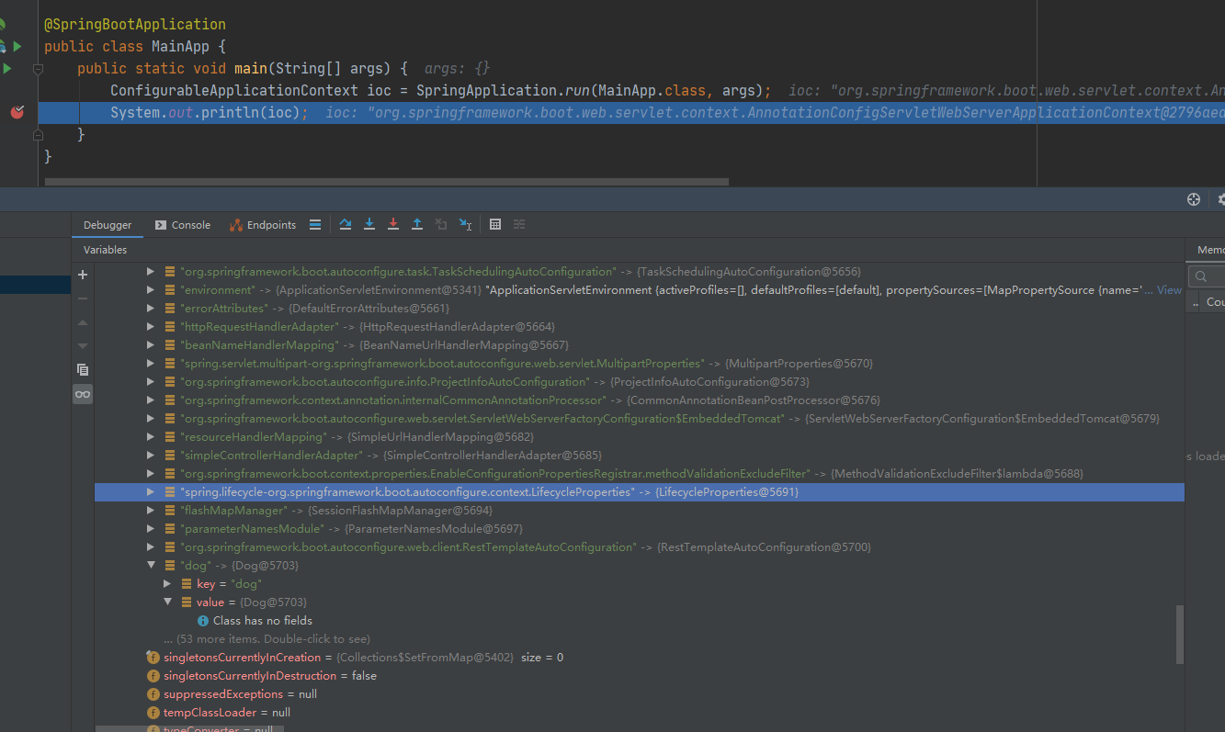Toggle red breakpoint on println line

[x=17, y=112]
